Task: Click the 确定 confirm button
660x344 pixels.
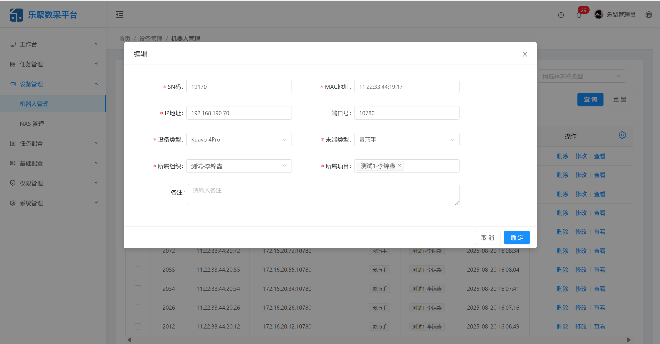Action: point(517,238)
